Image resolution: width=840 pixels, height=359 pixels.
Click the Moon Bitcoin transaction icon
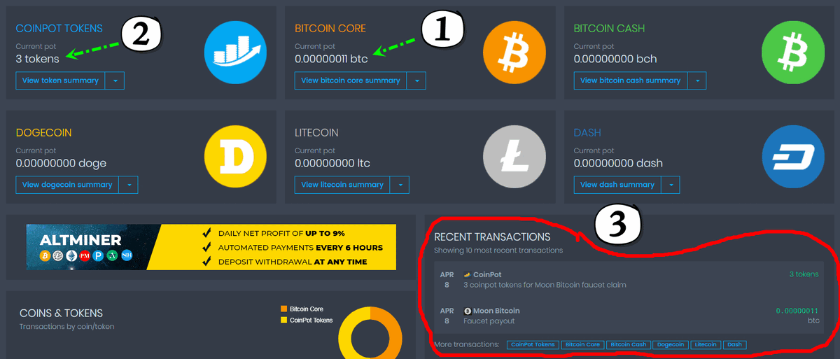(x=468, y=311)
